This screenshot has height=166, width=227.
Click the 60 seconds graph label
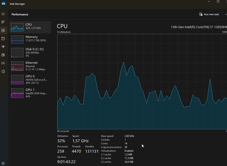63,131
